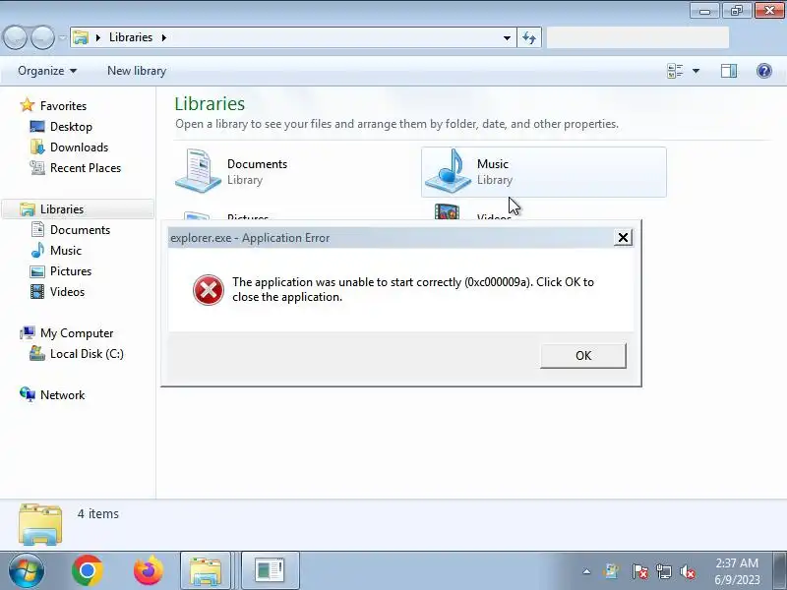
Task: Open Downloads under Favorites
Action: coord(79,147)
